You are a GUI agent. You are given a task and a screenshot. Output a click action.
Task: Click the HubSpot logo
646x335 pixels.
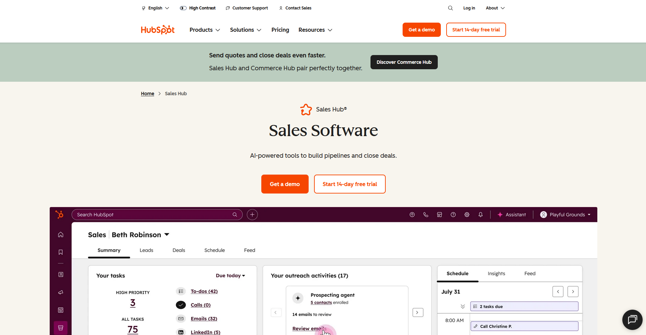pyautogui.click(x=158, y=30)
